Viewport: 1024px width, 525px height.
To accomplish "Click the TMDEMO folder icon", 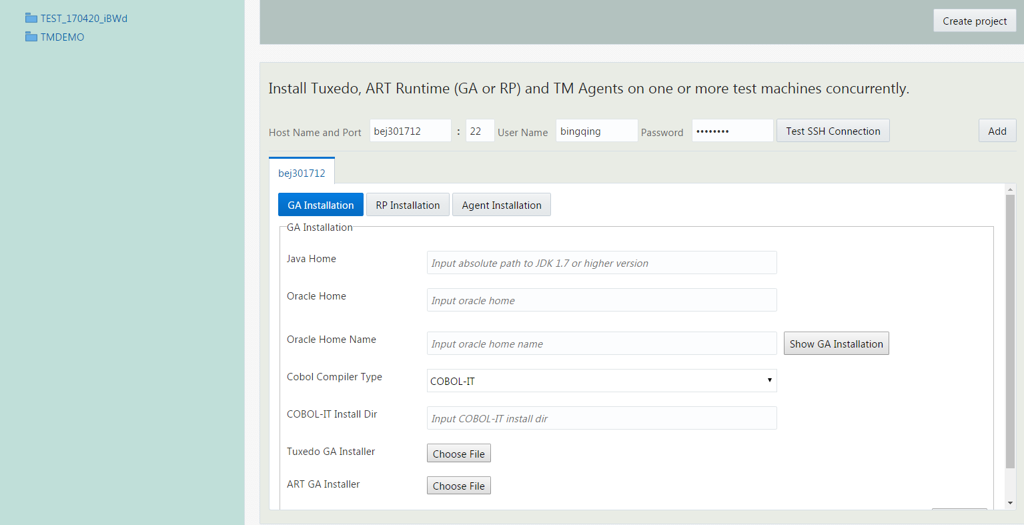I will click(31, 37).
